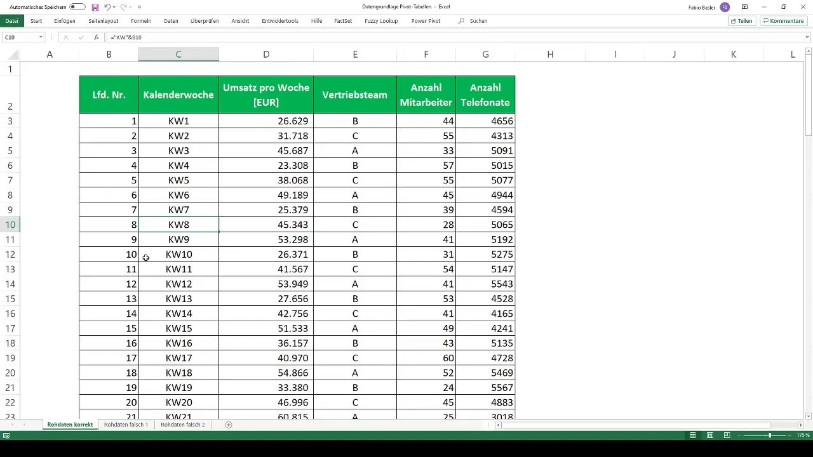The width and height of the screenshot is (813, 457).
Task: Select column D header
Action: [266, 55]
